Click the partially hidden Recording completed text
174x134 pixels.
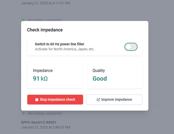point(45,20)
